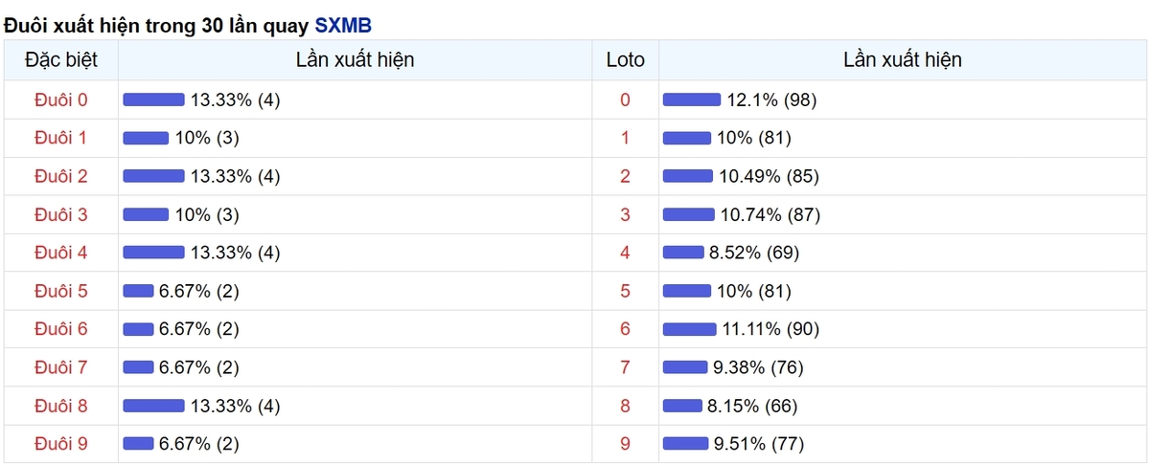This screenshot has width=1150, height=464.
Task: Open the SXMB link in the title
Action: 343,25
